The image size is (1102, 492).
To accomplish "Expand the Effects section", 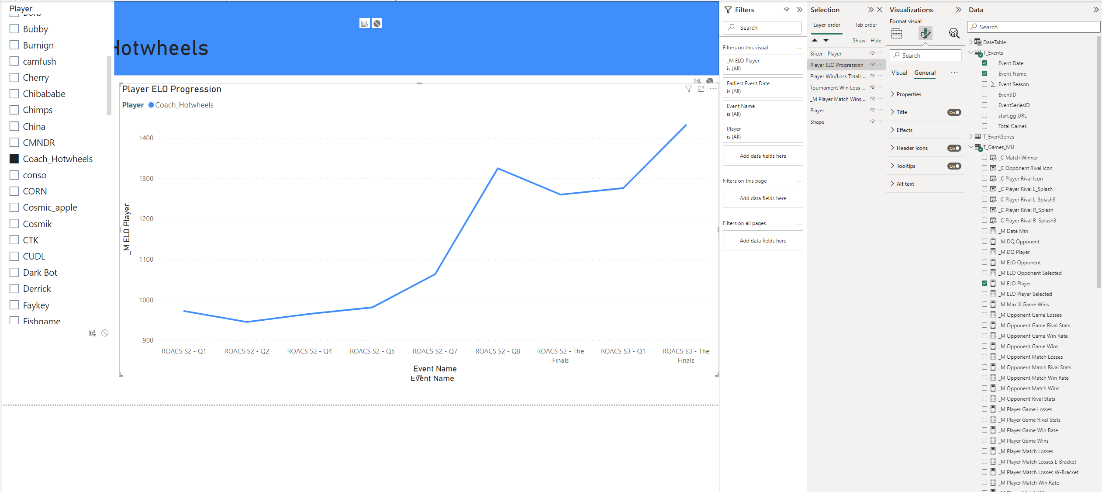I will 892,130.
